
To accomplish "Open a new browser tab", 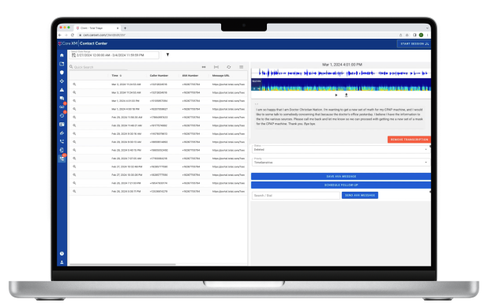I will [x=125, y=28].
